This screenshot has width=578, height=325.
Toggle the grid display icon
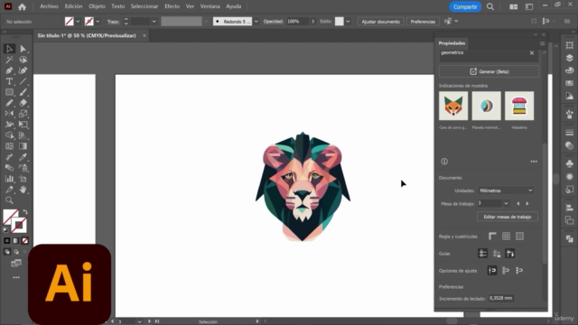[x=506, y=237]
